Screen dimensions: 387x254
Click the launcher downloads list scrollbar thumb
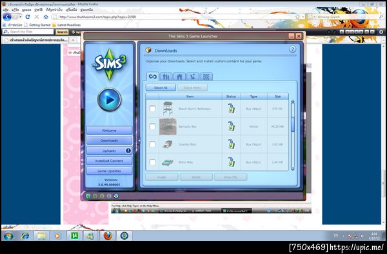click(293, 124)
